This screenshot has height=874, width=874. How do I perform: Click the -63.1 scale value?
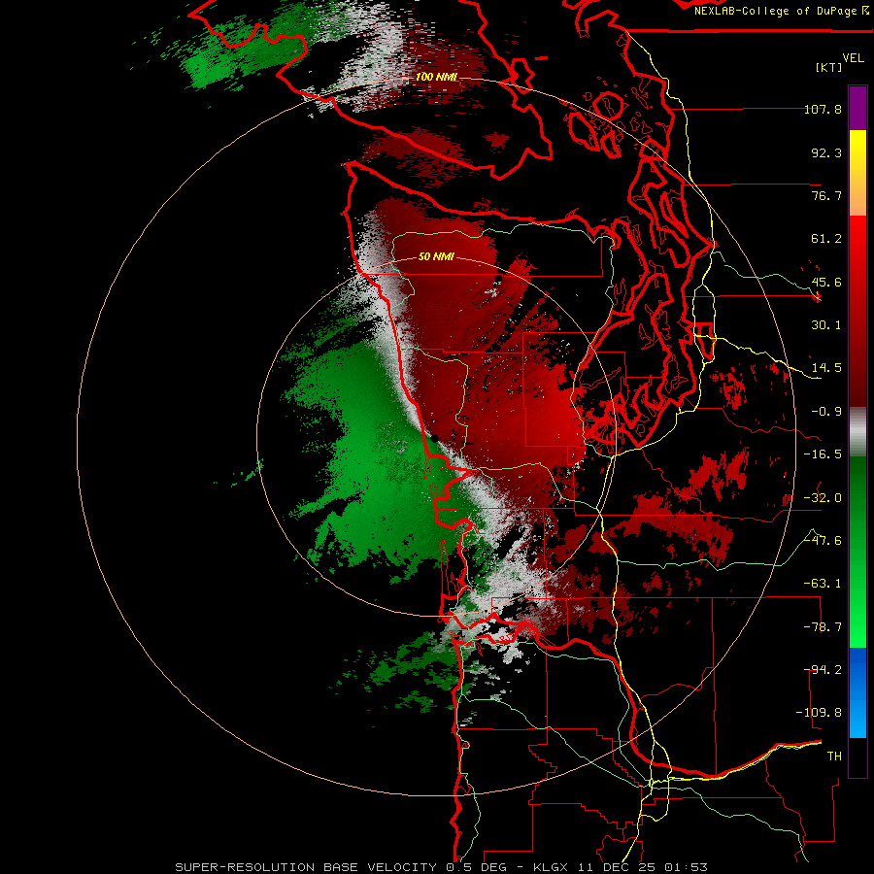coord(823,584)
